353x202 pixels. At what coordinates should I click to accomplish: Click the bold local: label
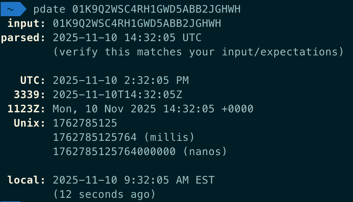27,180
